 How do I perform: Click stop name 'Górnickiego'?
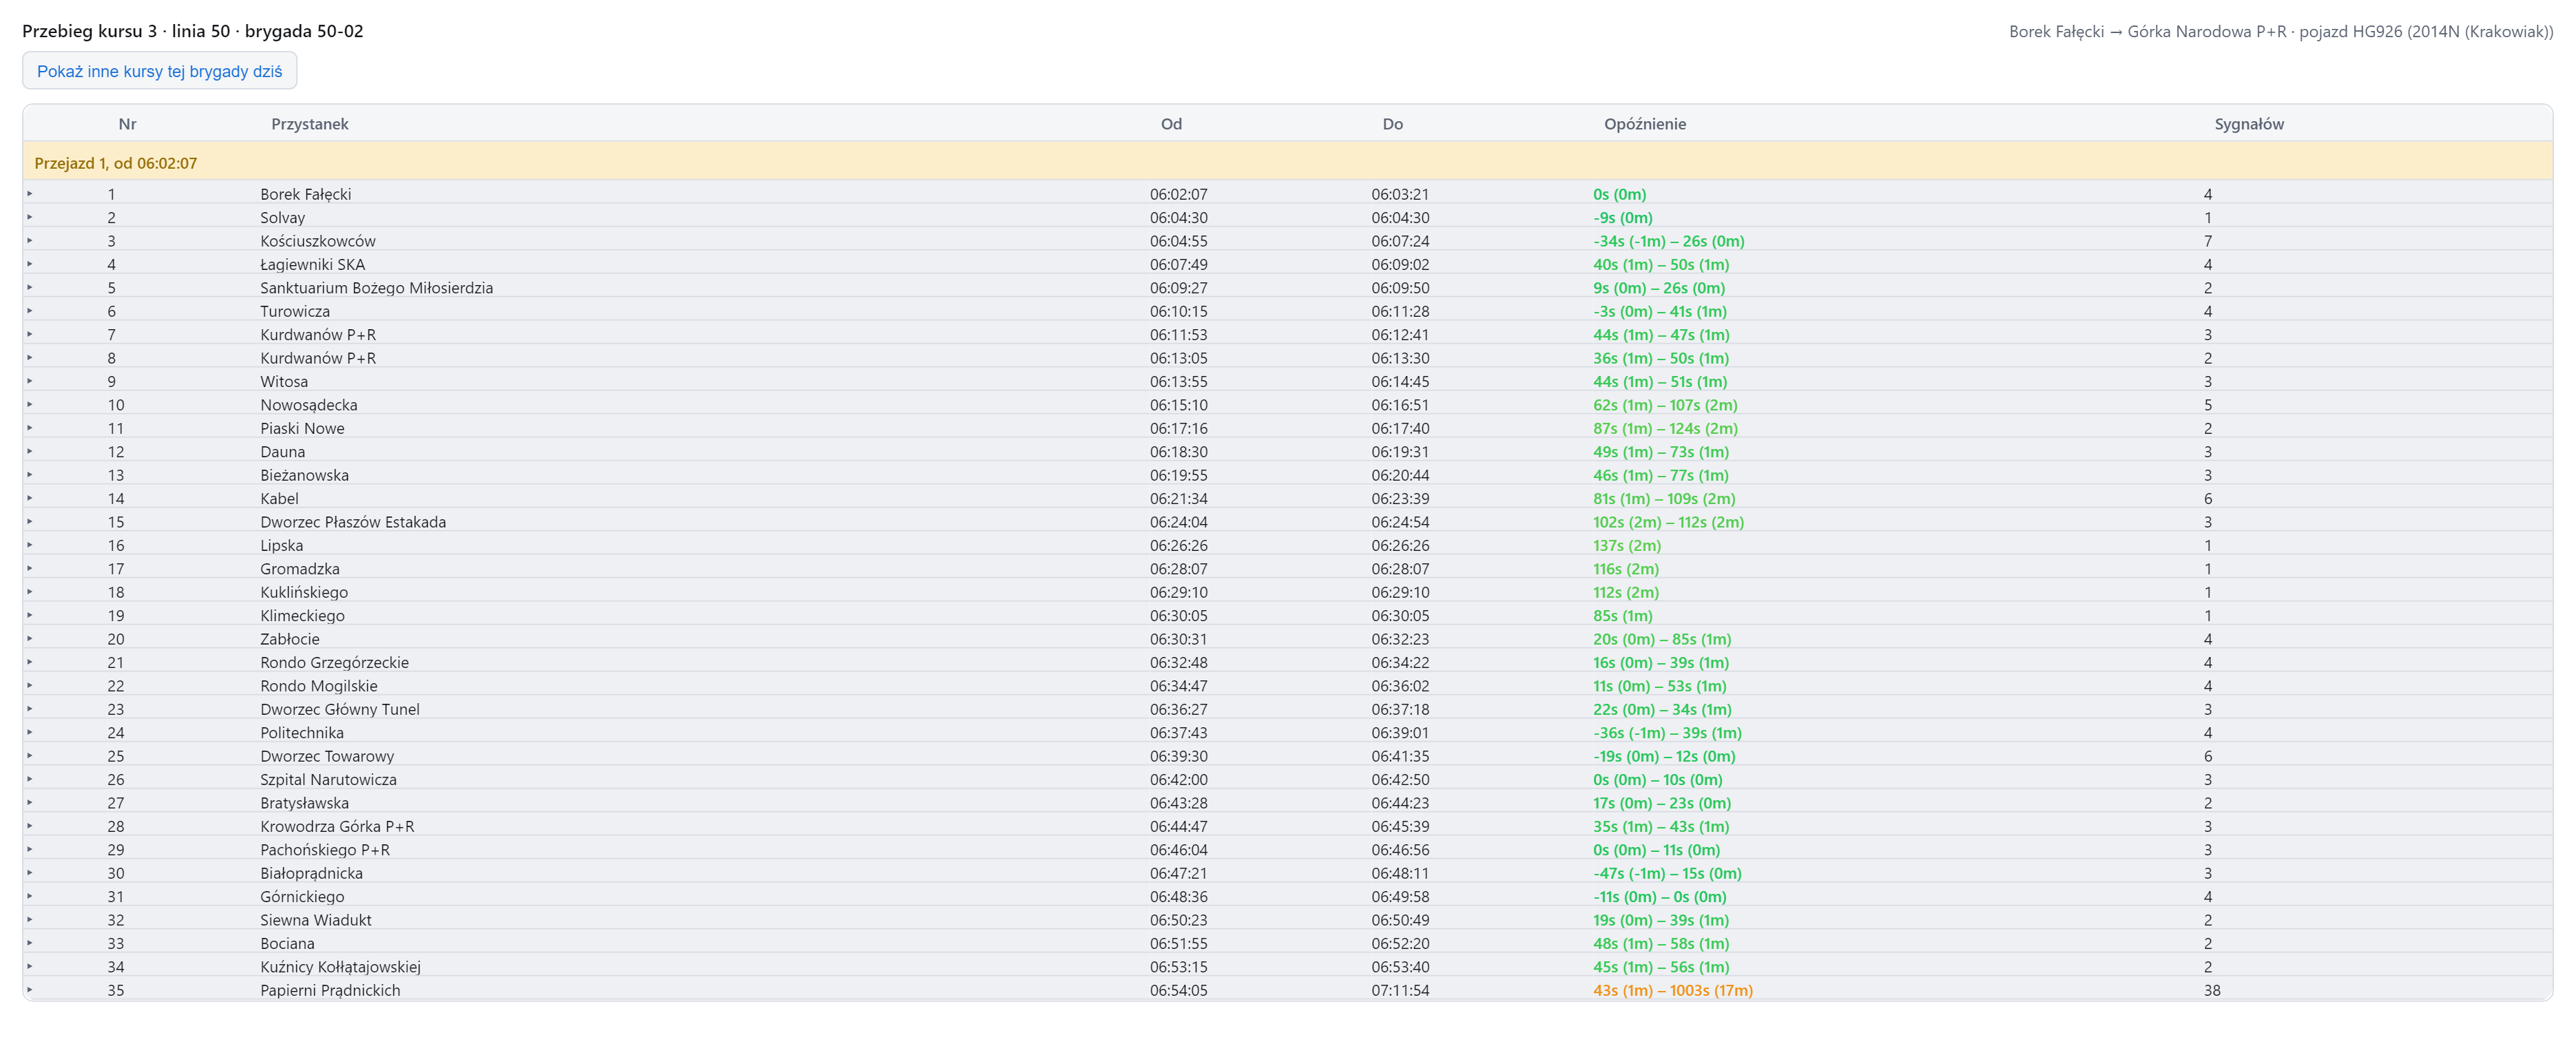pyautogui.click(x=302, y=896)
